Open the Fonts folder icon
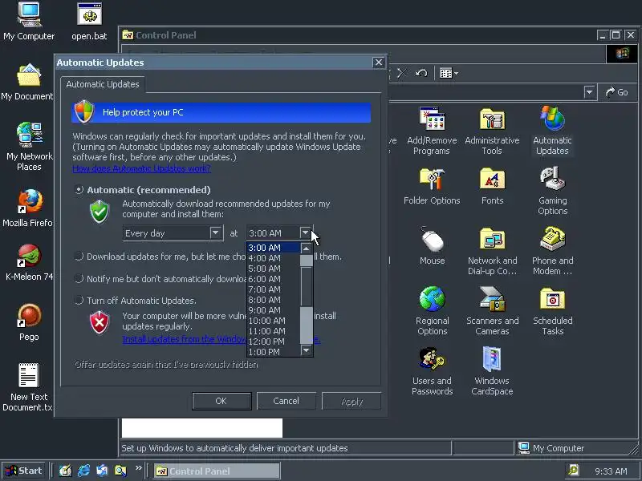 click(x=492, y=186)
